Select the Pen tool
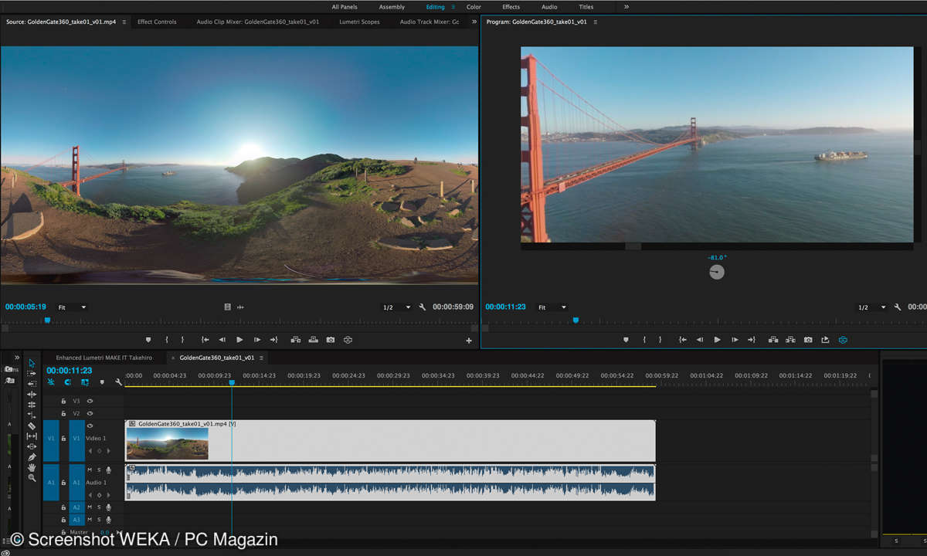Screen dimensions: 927x556 coord(32,457)
